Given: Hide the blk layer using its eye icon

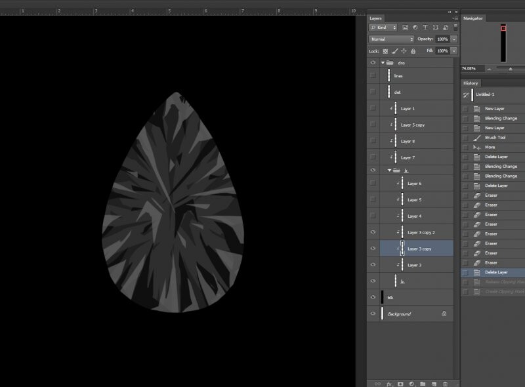Looking at the screenshot, I should click(x=373, y=297).
